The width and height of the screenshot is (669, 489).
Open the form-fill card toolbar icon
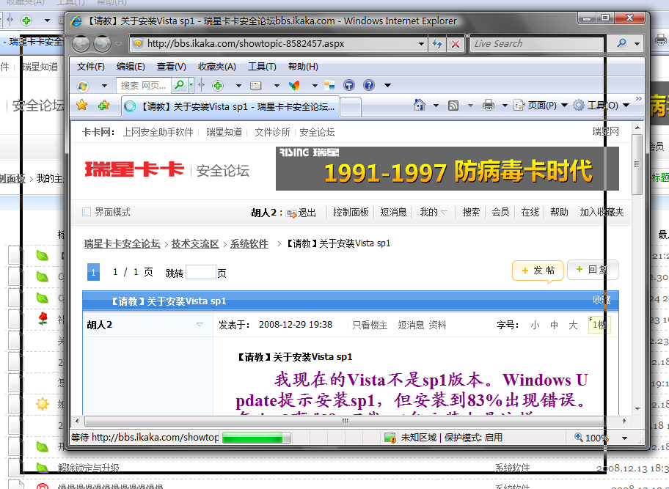pos(255,86)
